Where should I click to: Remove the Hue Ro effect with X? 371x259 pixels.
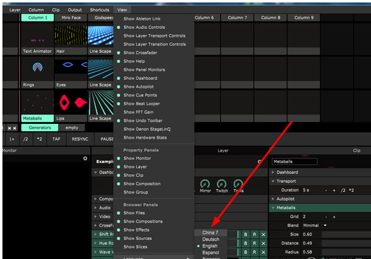pos(264,243)
